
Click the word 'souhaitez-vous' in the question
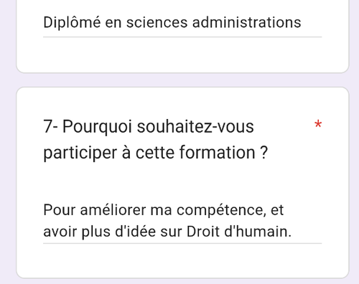pos(195,126)
